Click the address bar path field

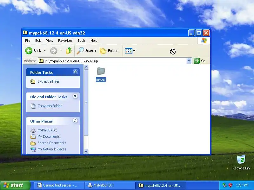[x=112, y=61]
